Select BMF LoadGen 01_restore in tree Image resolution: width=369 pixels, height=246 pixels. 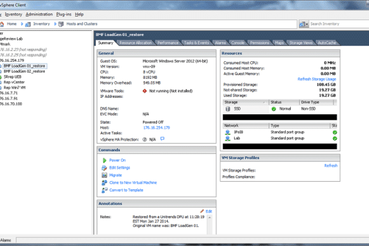(x=24, y=66)
